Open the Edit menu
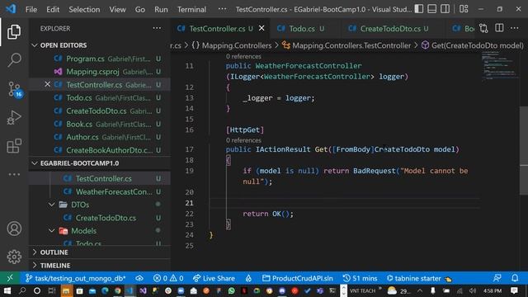This screenshot has width=528, height=297. 53,9
